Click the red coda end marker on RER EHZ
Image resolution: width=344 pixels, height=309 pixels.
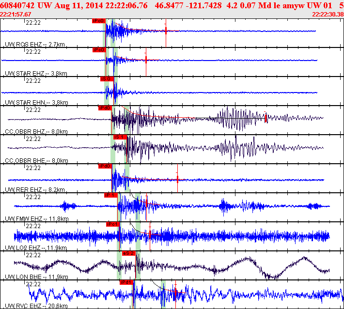click(177, 179)
